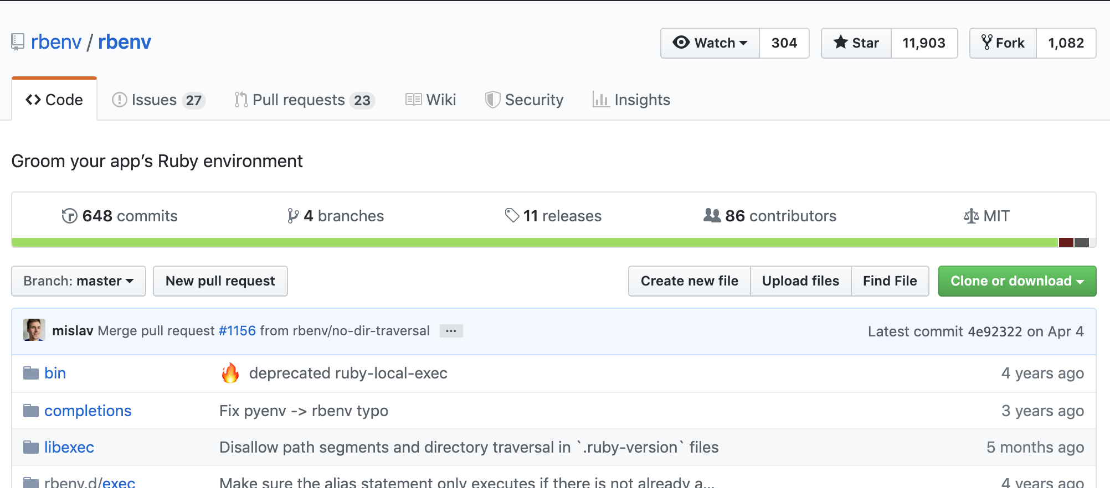Open the completions folder
The height and width of the screenshot is (488, 1110).
[x=88, y=411]
